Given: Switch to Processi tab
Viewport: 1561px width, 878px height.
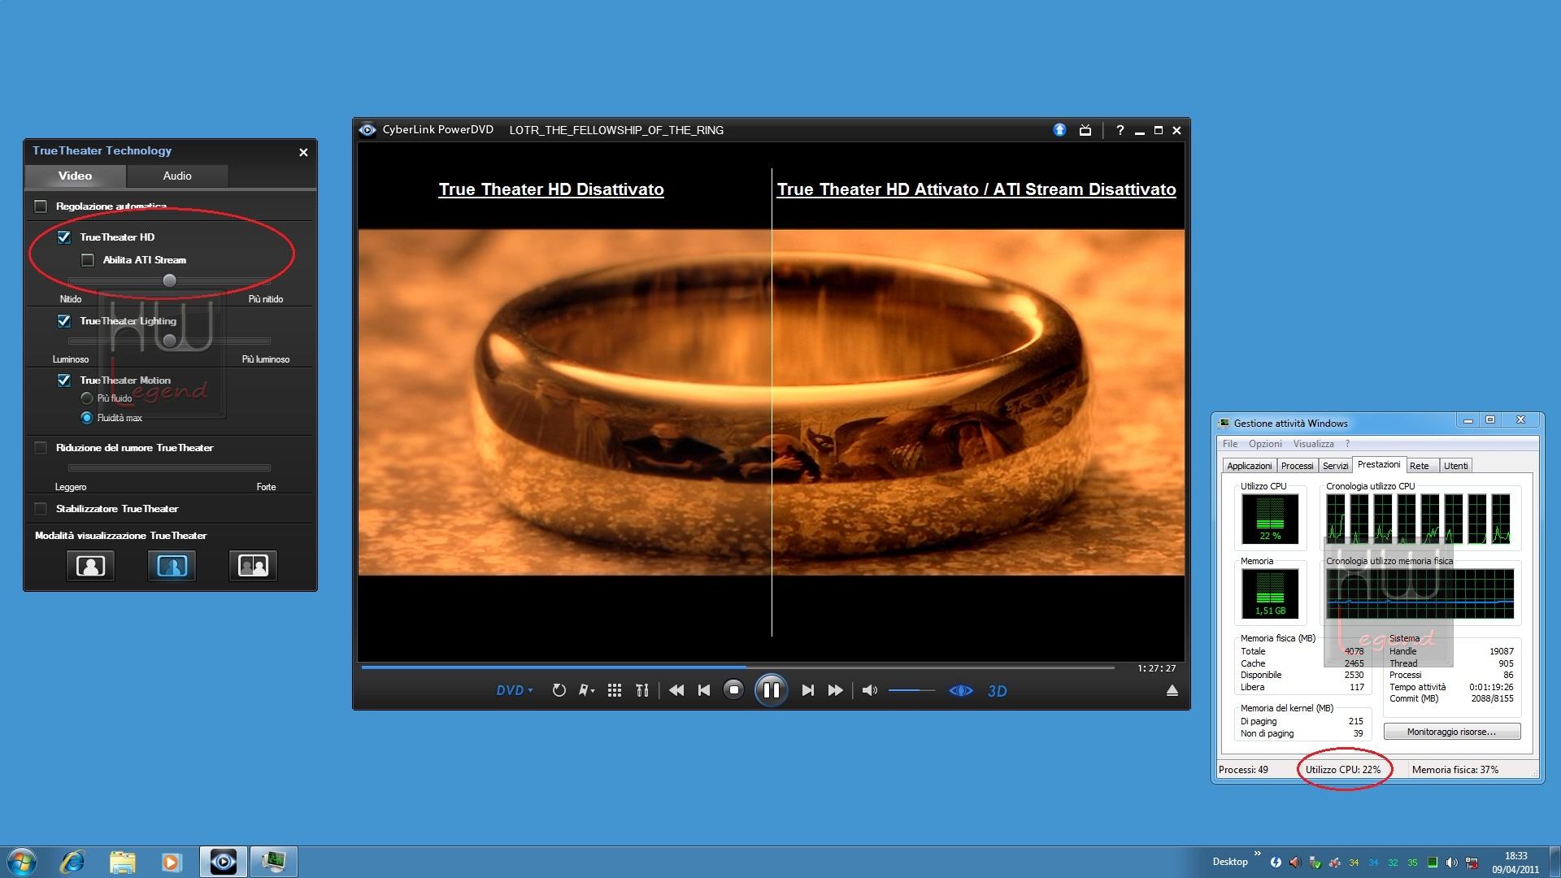Looking at the screenshot, I should point(1297,466).
